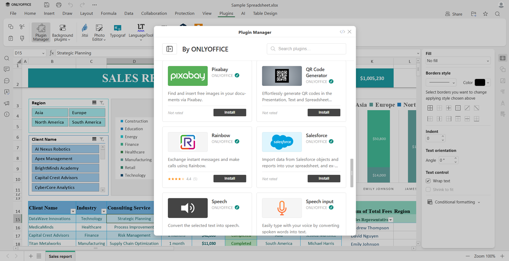The width and height of the screenshot is (509, 261).
Task: Switch to the Collaboration tab
Action: [154, 14]
